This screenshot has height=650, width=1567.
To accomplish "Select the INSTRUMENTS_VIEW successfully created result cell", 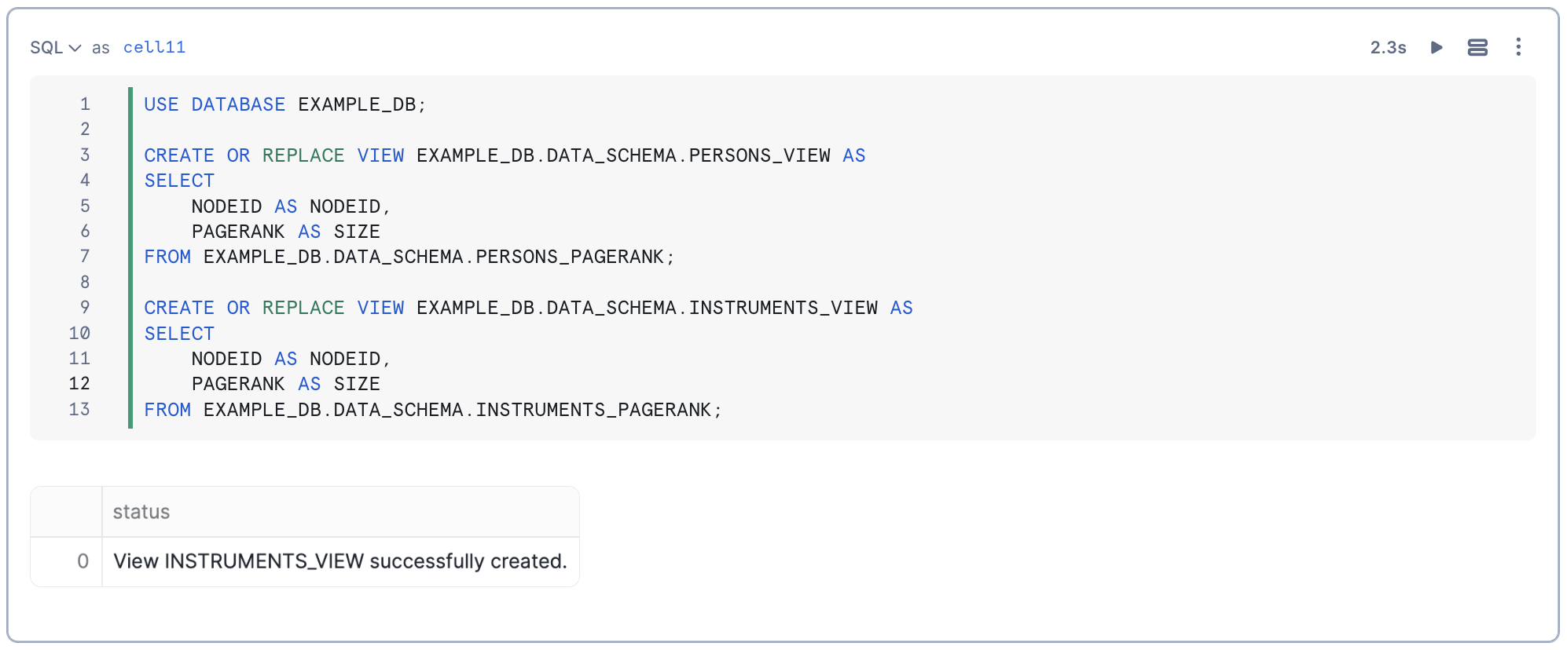I will click(340, 561).
